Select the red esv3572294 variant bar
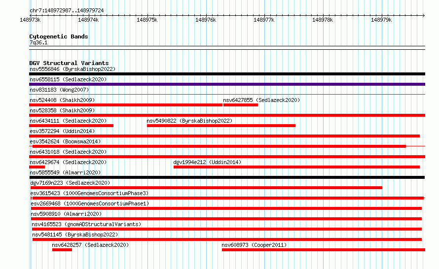439x269 pixels. (x=224, y=136)
